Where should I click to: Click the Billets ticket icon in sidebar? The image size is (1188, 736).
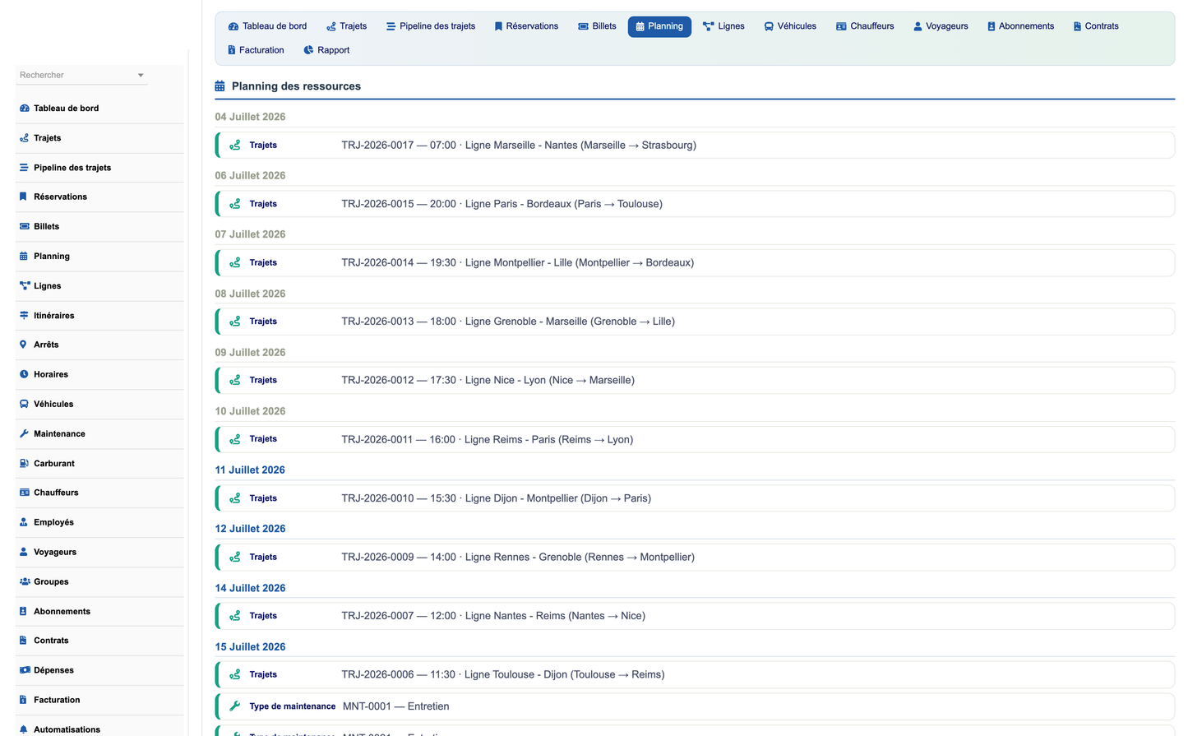tap(24, 227)
